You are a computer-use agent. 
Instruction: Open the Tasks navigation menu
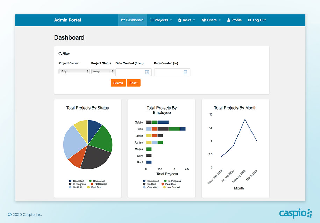click(186, 20)
